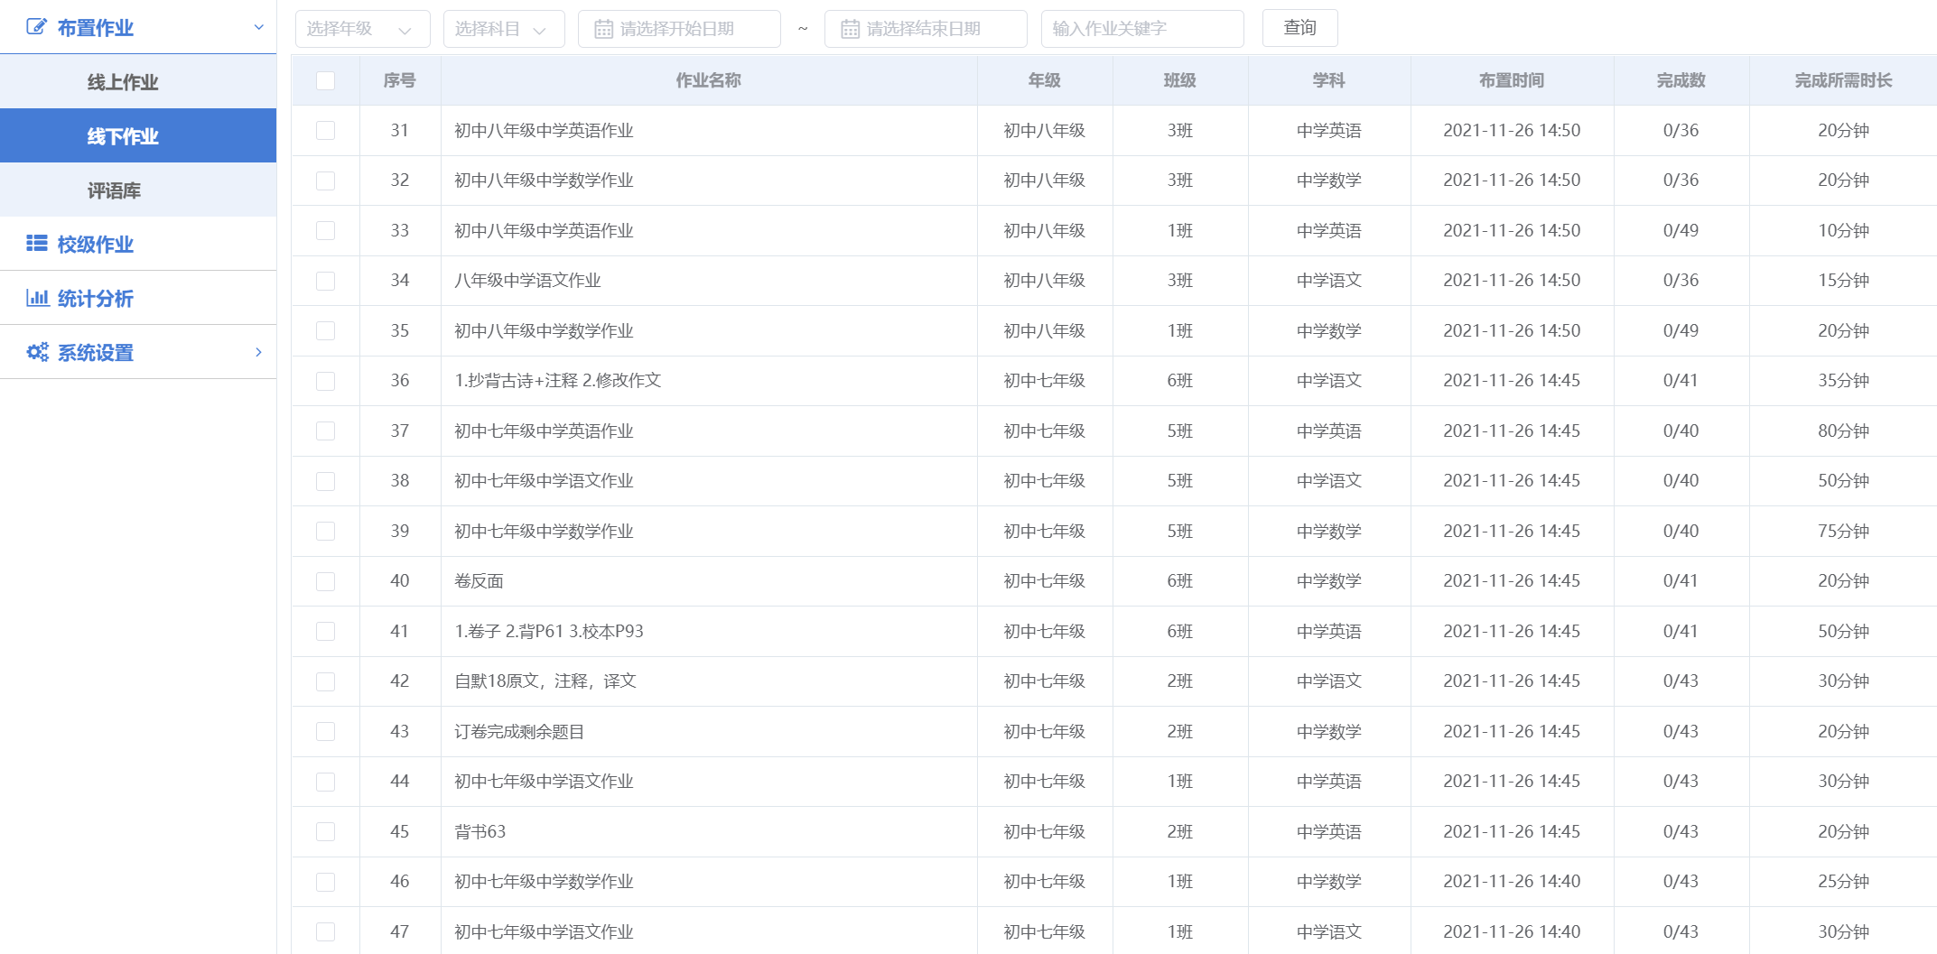The width and height of the screenshot is (1937, 954).
Task: Collapse the 布置作业 menu chevron
Action: [259, 27]
